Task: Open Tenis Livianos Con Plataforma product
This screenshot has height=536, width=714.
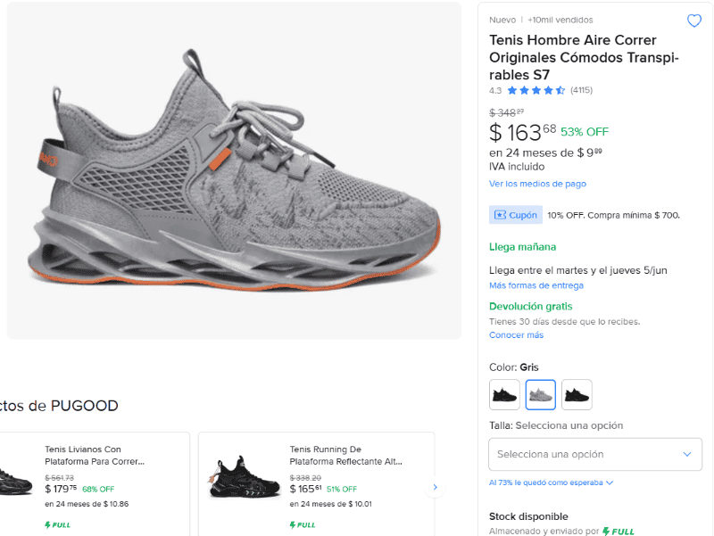Action: coord(95,455)
